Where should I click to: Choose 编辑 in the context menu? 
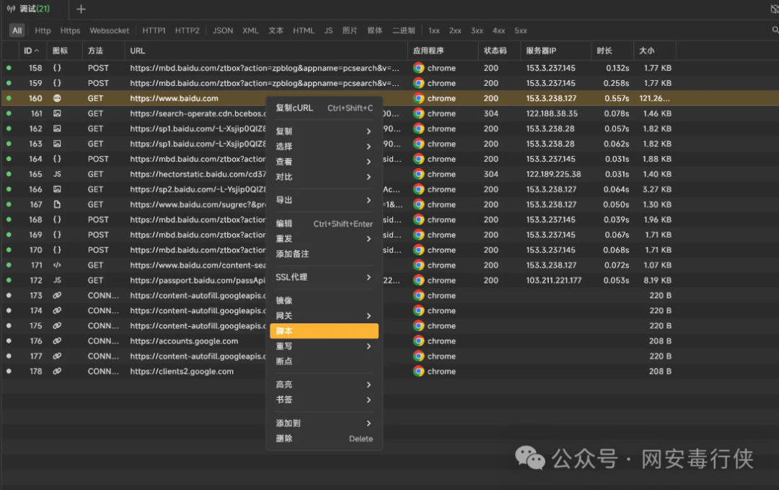pyautogui.click(x=324, y=224)
